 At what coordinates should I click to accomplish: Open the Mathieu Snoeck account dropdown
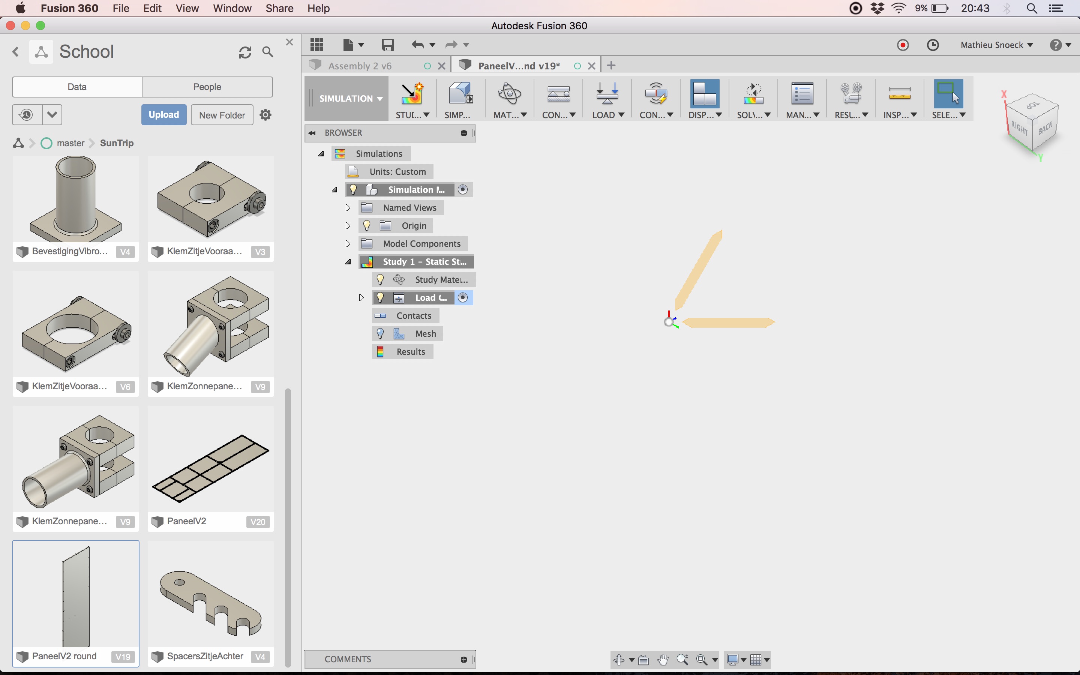(x=997, y=45)
